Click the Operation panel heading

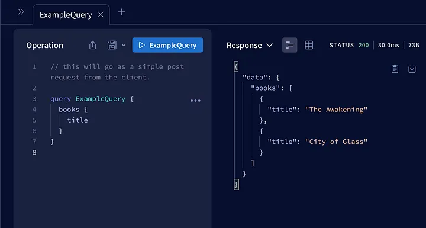pos(44,45)
